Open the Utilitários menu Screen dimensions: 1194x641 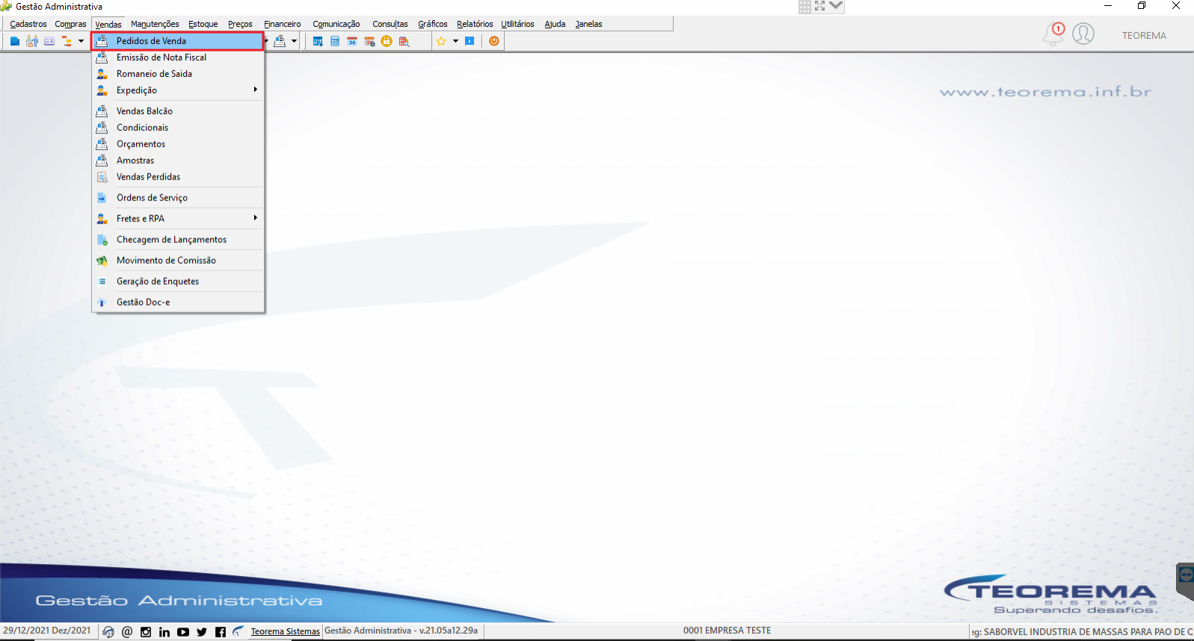pos(517,24)
